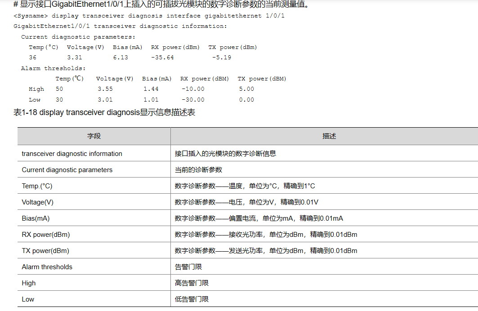
Task: Click the RX power value -35.64
Action: click(x=162, y=57)
